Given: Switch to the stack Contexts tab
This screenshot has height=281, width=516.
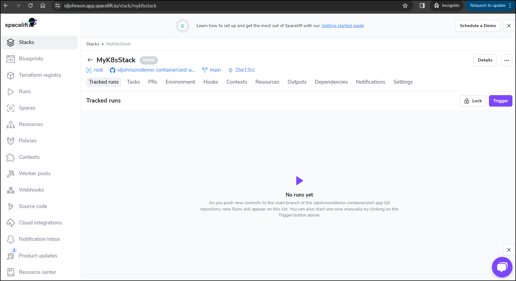Looking at the screenshot, I should tap(237, 82).
